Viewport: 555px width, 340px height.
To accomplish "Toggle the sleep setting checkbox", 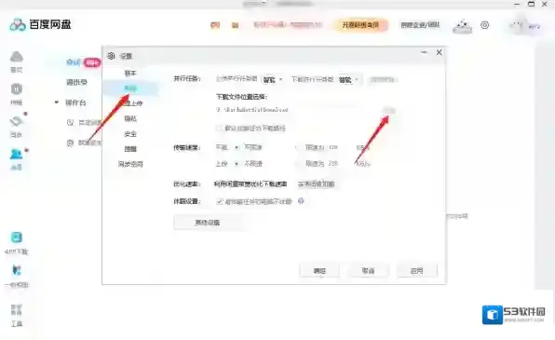I will click(x=220, y=201).
